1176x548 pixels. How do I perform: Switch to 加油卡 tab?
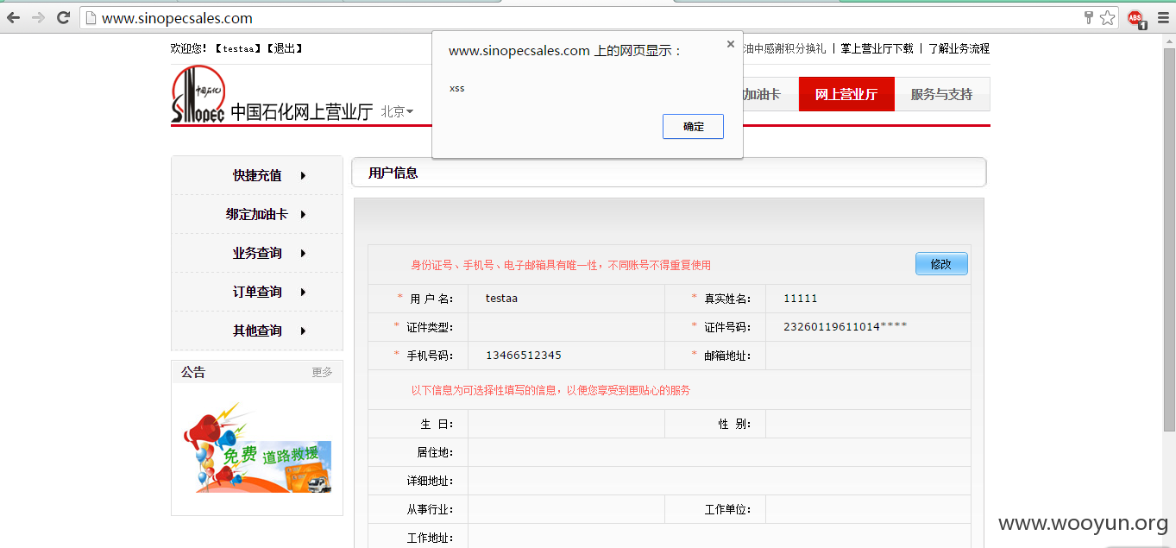click(x=762, y=94)
